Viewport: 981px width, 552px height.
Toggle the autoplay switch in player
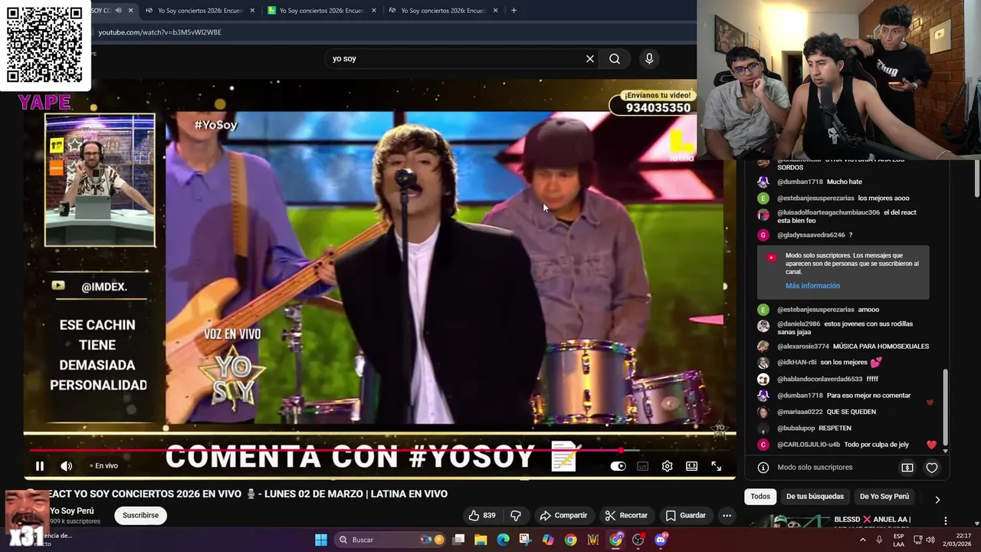point(618,466)
